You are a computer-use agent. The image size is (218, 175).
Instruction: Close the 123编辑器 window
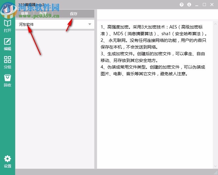pos(212,5)
